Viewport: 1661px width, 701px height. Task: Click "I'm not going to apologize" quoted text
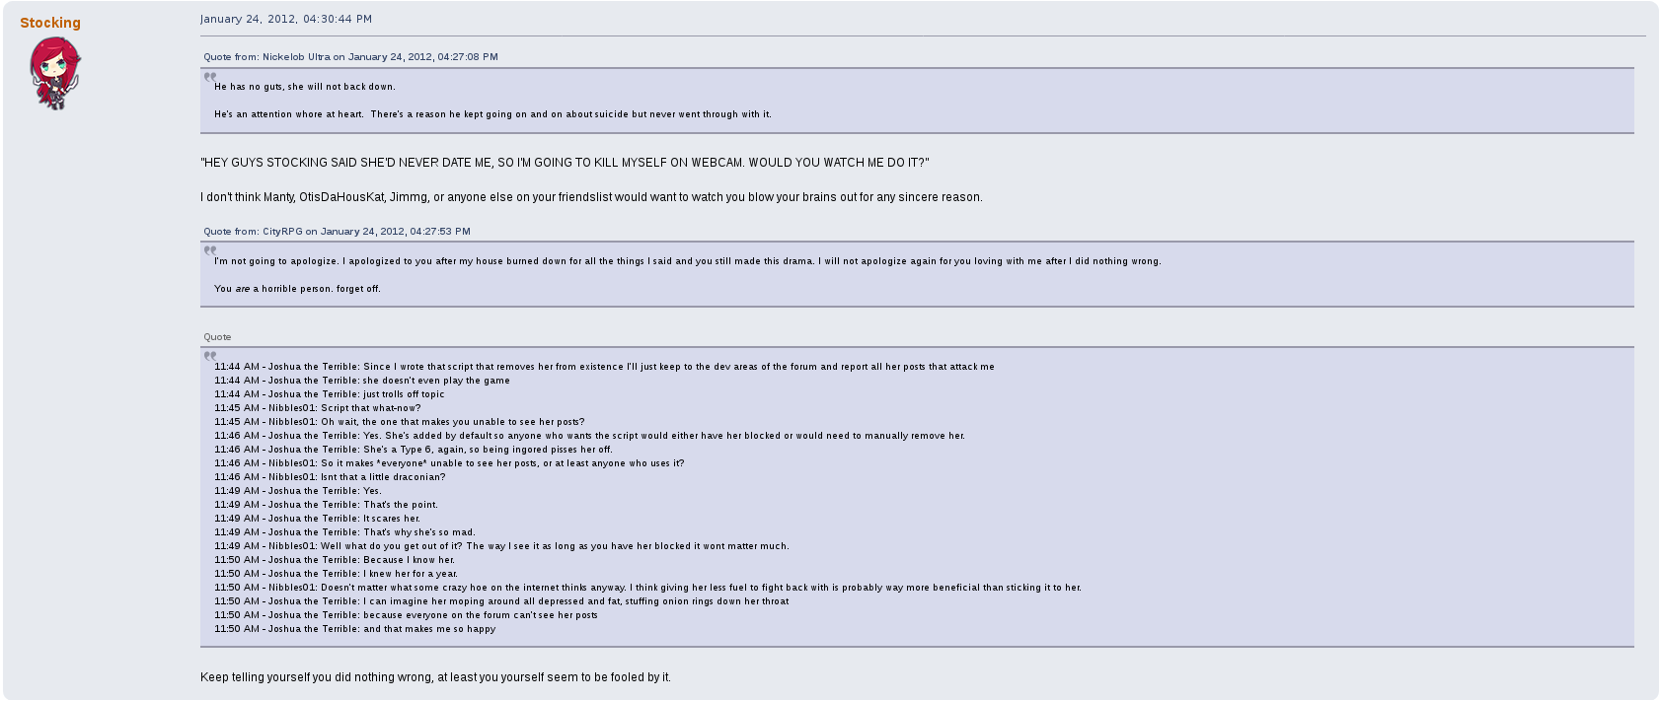point(687,261)
